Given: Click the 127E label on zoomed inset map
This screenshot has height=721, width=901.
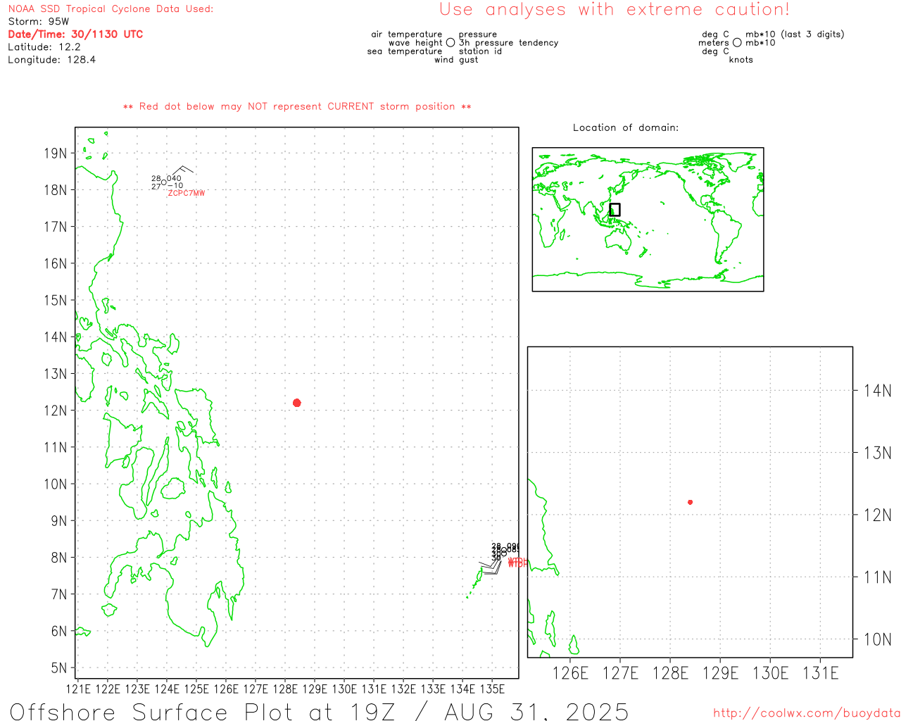Looking at the screenshot, I should pyautogui.click(x=620, y=673).
